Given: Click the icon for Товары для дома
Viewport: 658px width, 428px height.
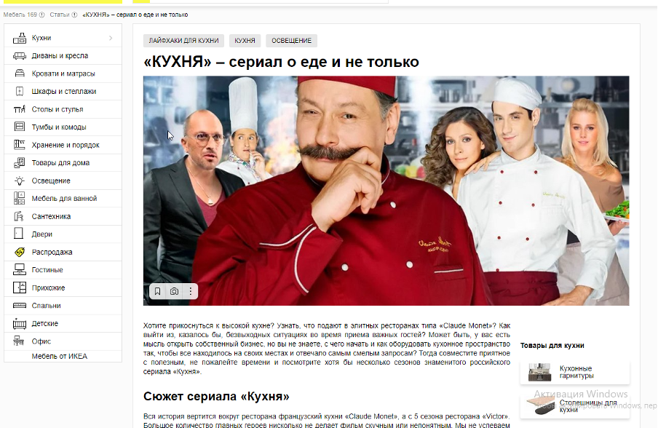Looking at the screenshot, I should (20, 163).
